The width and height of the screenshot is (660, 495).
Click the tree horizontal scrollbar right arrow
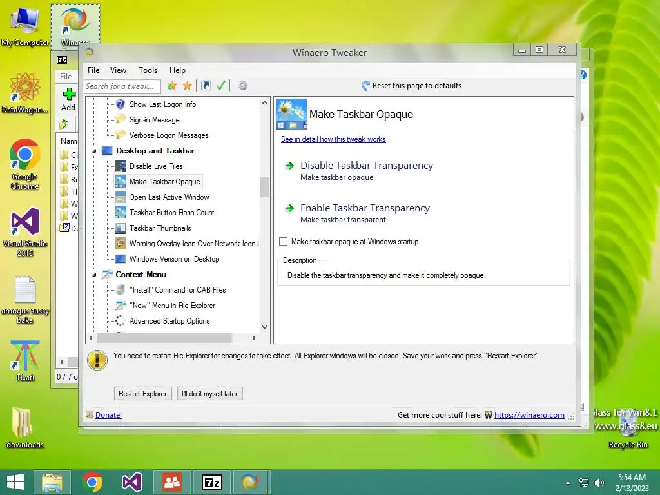253,338
